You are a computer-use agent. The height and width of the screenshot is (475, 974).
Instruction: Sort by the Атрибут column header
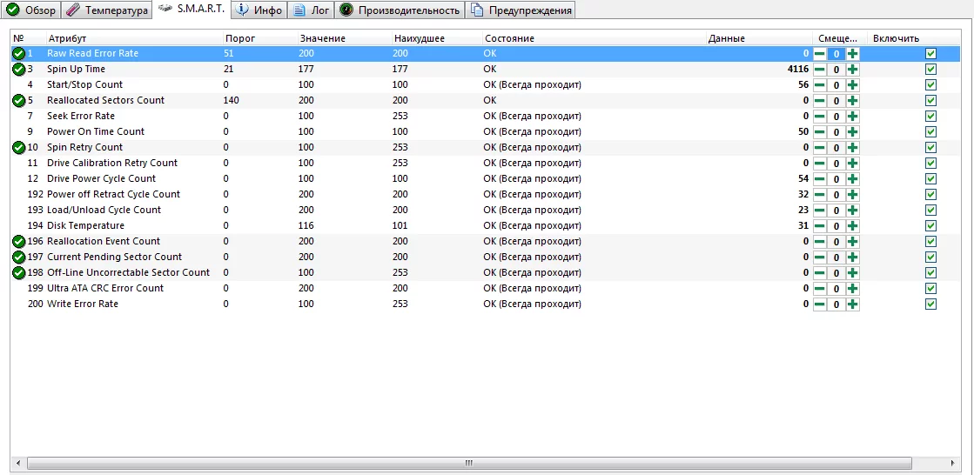pos(133,38)
